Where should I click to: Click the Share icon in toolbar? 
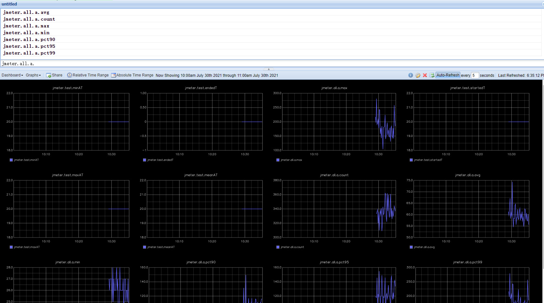(x=49, y=75)
